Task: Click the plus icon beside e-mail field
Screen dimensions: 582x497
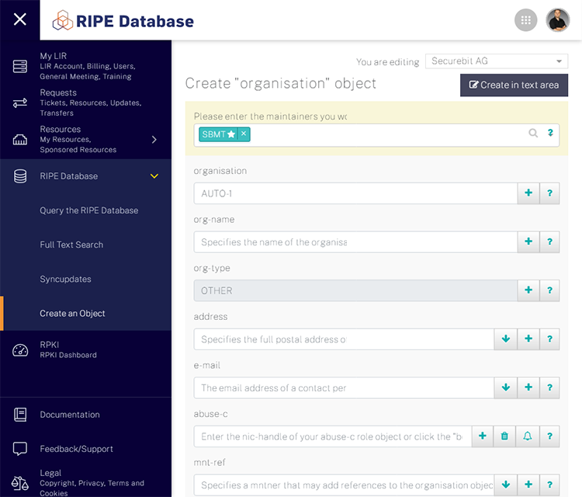Action: pyautogui.click(x=528, y=388)
